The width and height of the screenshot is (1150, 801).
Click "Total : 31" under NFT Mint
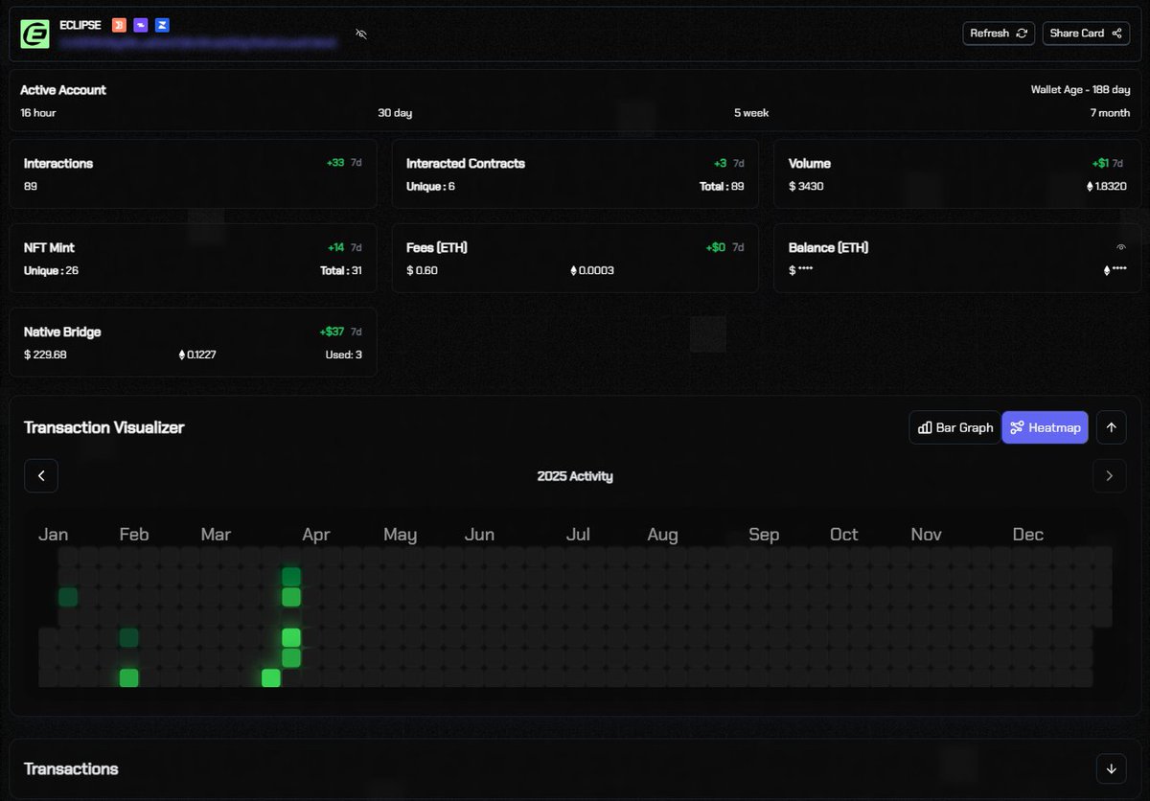[341, 270]
